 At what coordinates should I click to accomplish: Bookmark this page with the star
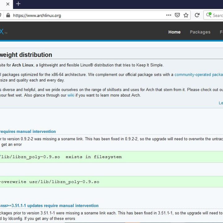coord(186,15)
